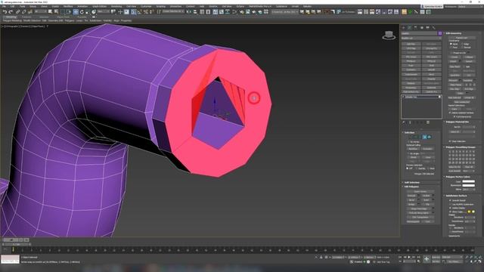Open the Customize menu

pos(146,6)
